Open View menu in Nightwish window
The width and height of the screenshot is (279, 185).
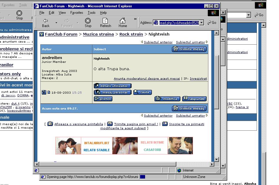point(62,13)
